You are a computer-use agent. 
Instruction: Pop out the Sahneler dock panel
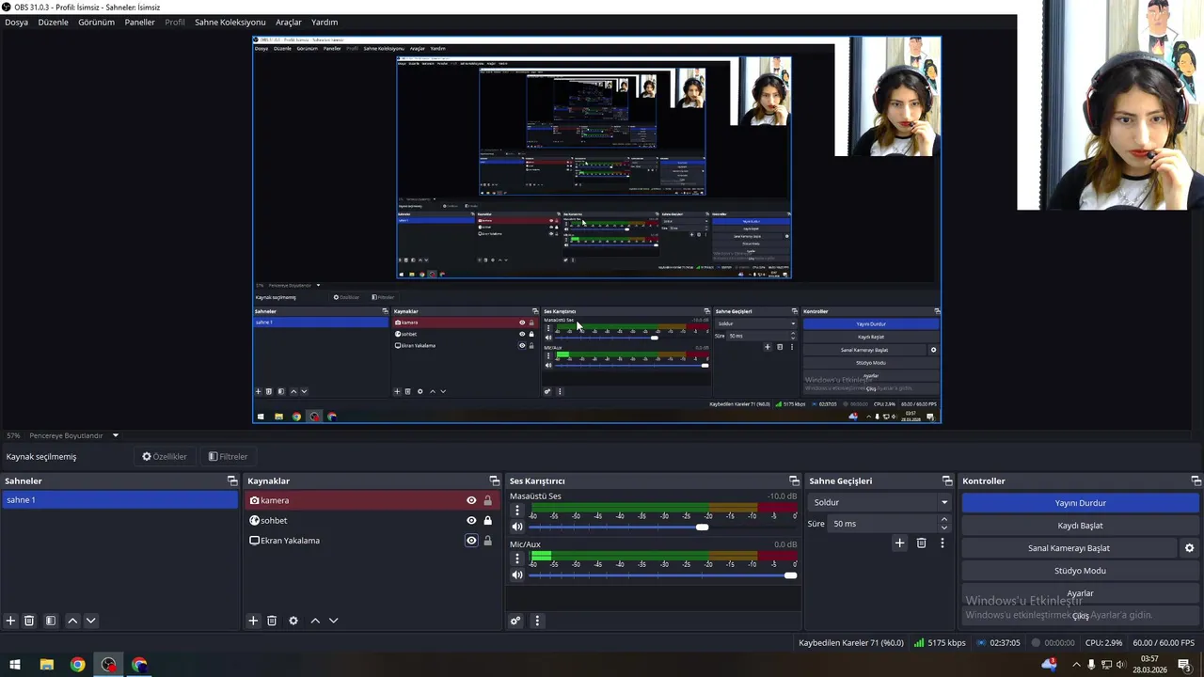click(x=232, y=480)
